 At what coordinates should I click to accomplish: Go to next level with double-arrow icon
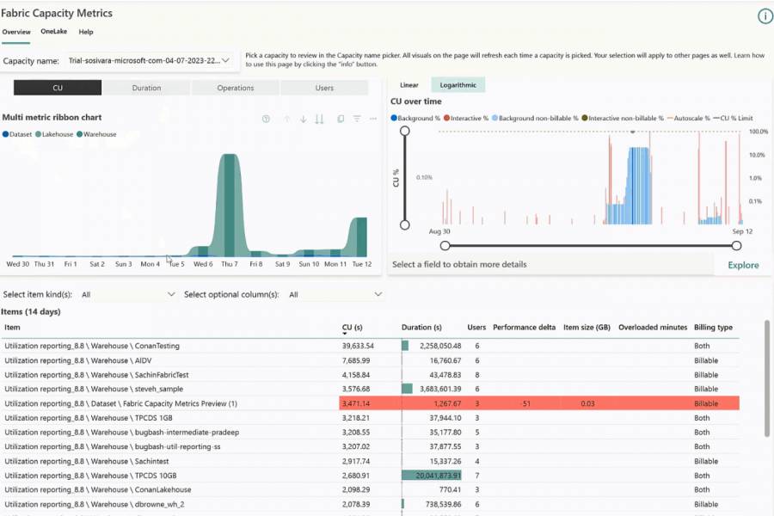(x=319, y=119)
